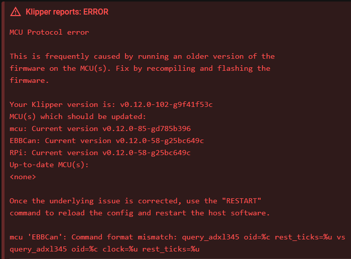
Task: Click the single-word "firmware." line
Action: (29, 80)
